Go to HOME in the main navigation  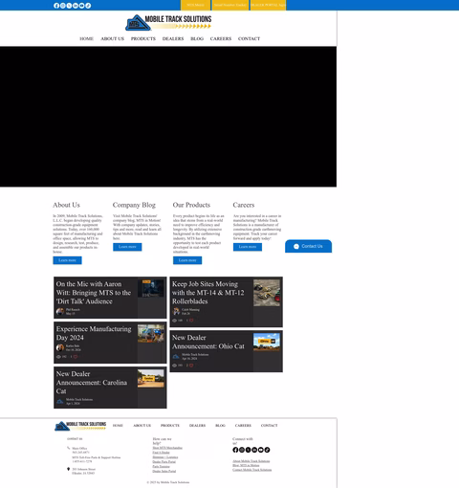coord(86,38)
